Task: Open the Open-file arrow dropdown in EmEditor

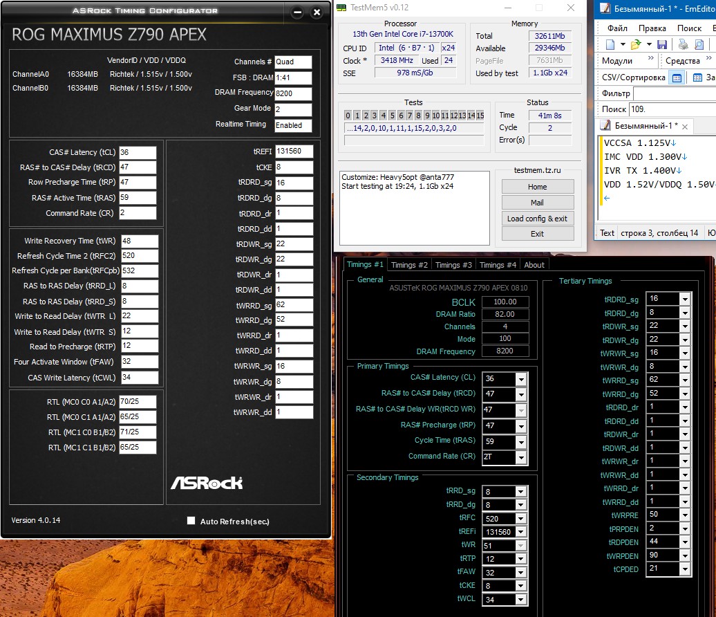Action: pos(649,44)
